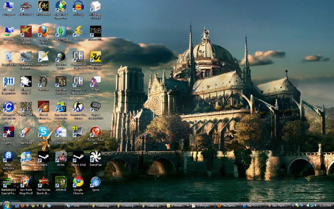Open the Windows Start menu orb
Screen dimensions: 334x209
[7, 205]
